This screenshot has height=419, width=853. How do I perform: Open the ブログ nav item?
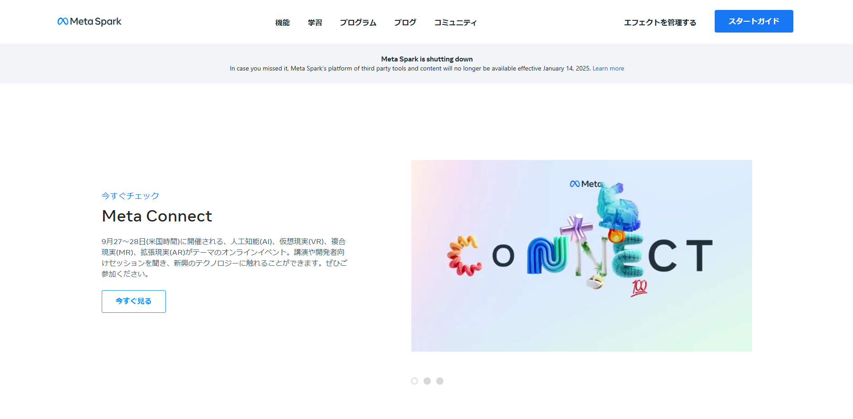(x=405, y=23)
